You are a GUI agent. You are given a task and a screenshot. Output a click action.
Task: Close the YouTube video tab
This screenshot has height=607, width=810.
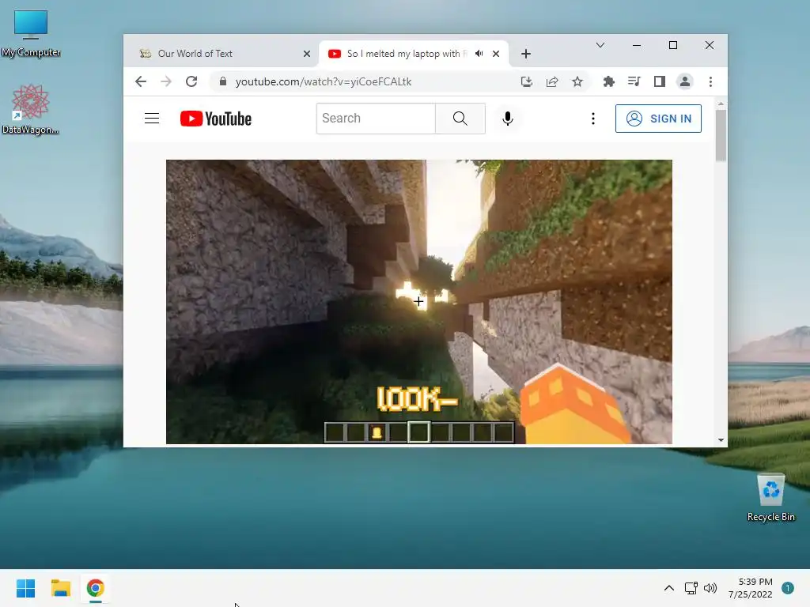(496, 54)
